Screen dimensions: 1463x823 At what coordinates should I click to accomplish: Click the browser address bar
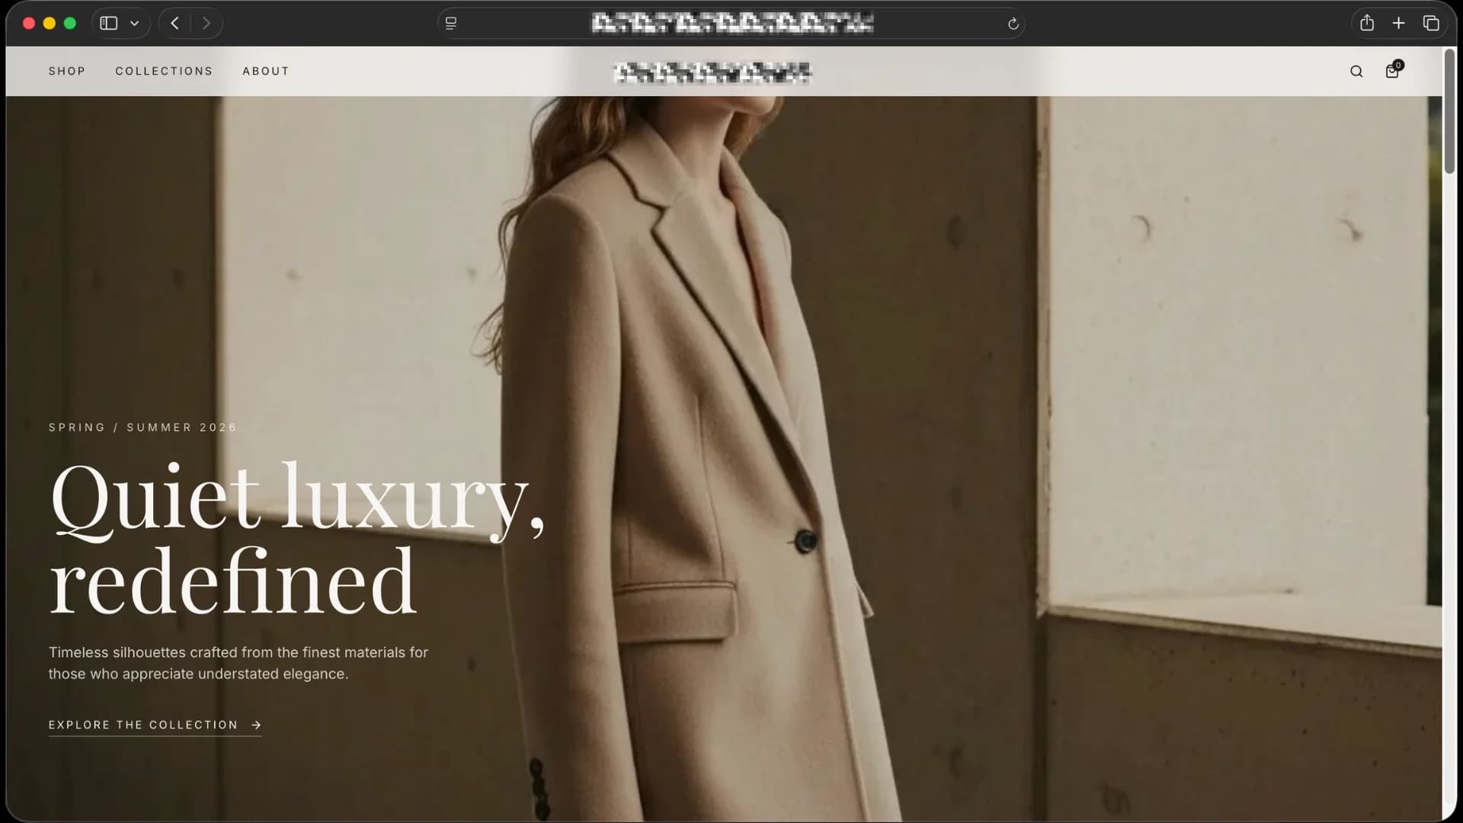pos(731,24)
